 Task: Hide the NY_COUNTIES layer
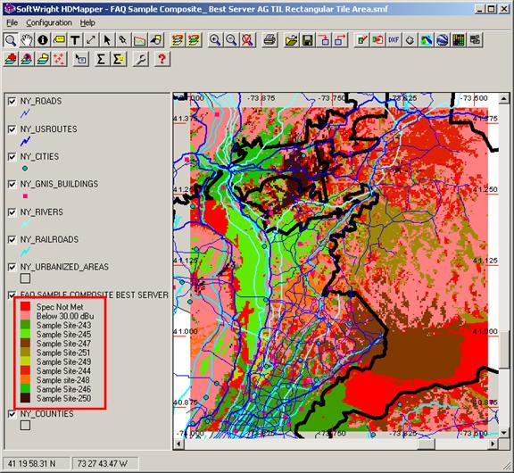pos(12,414)
